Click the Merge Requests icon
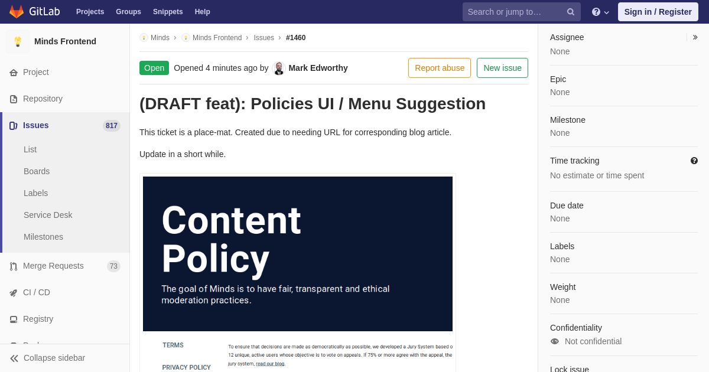This screenshot has width=709, height=372. [14, 266]
